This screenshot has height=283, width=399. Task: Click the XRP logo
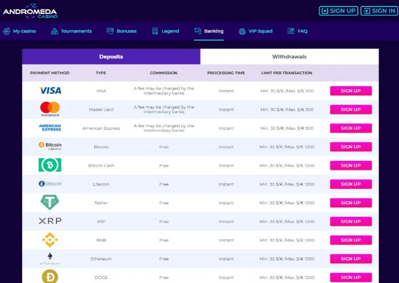(50, 221)
